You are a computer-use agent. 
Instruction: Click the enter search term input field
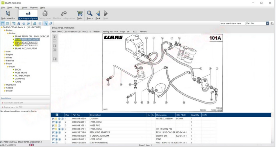tap(232, 23)
